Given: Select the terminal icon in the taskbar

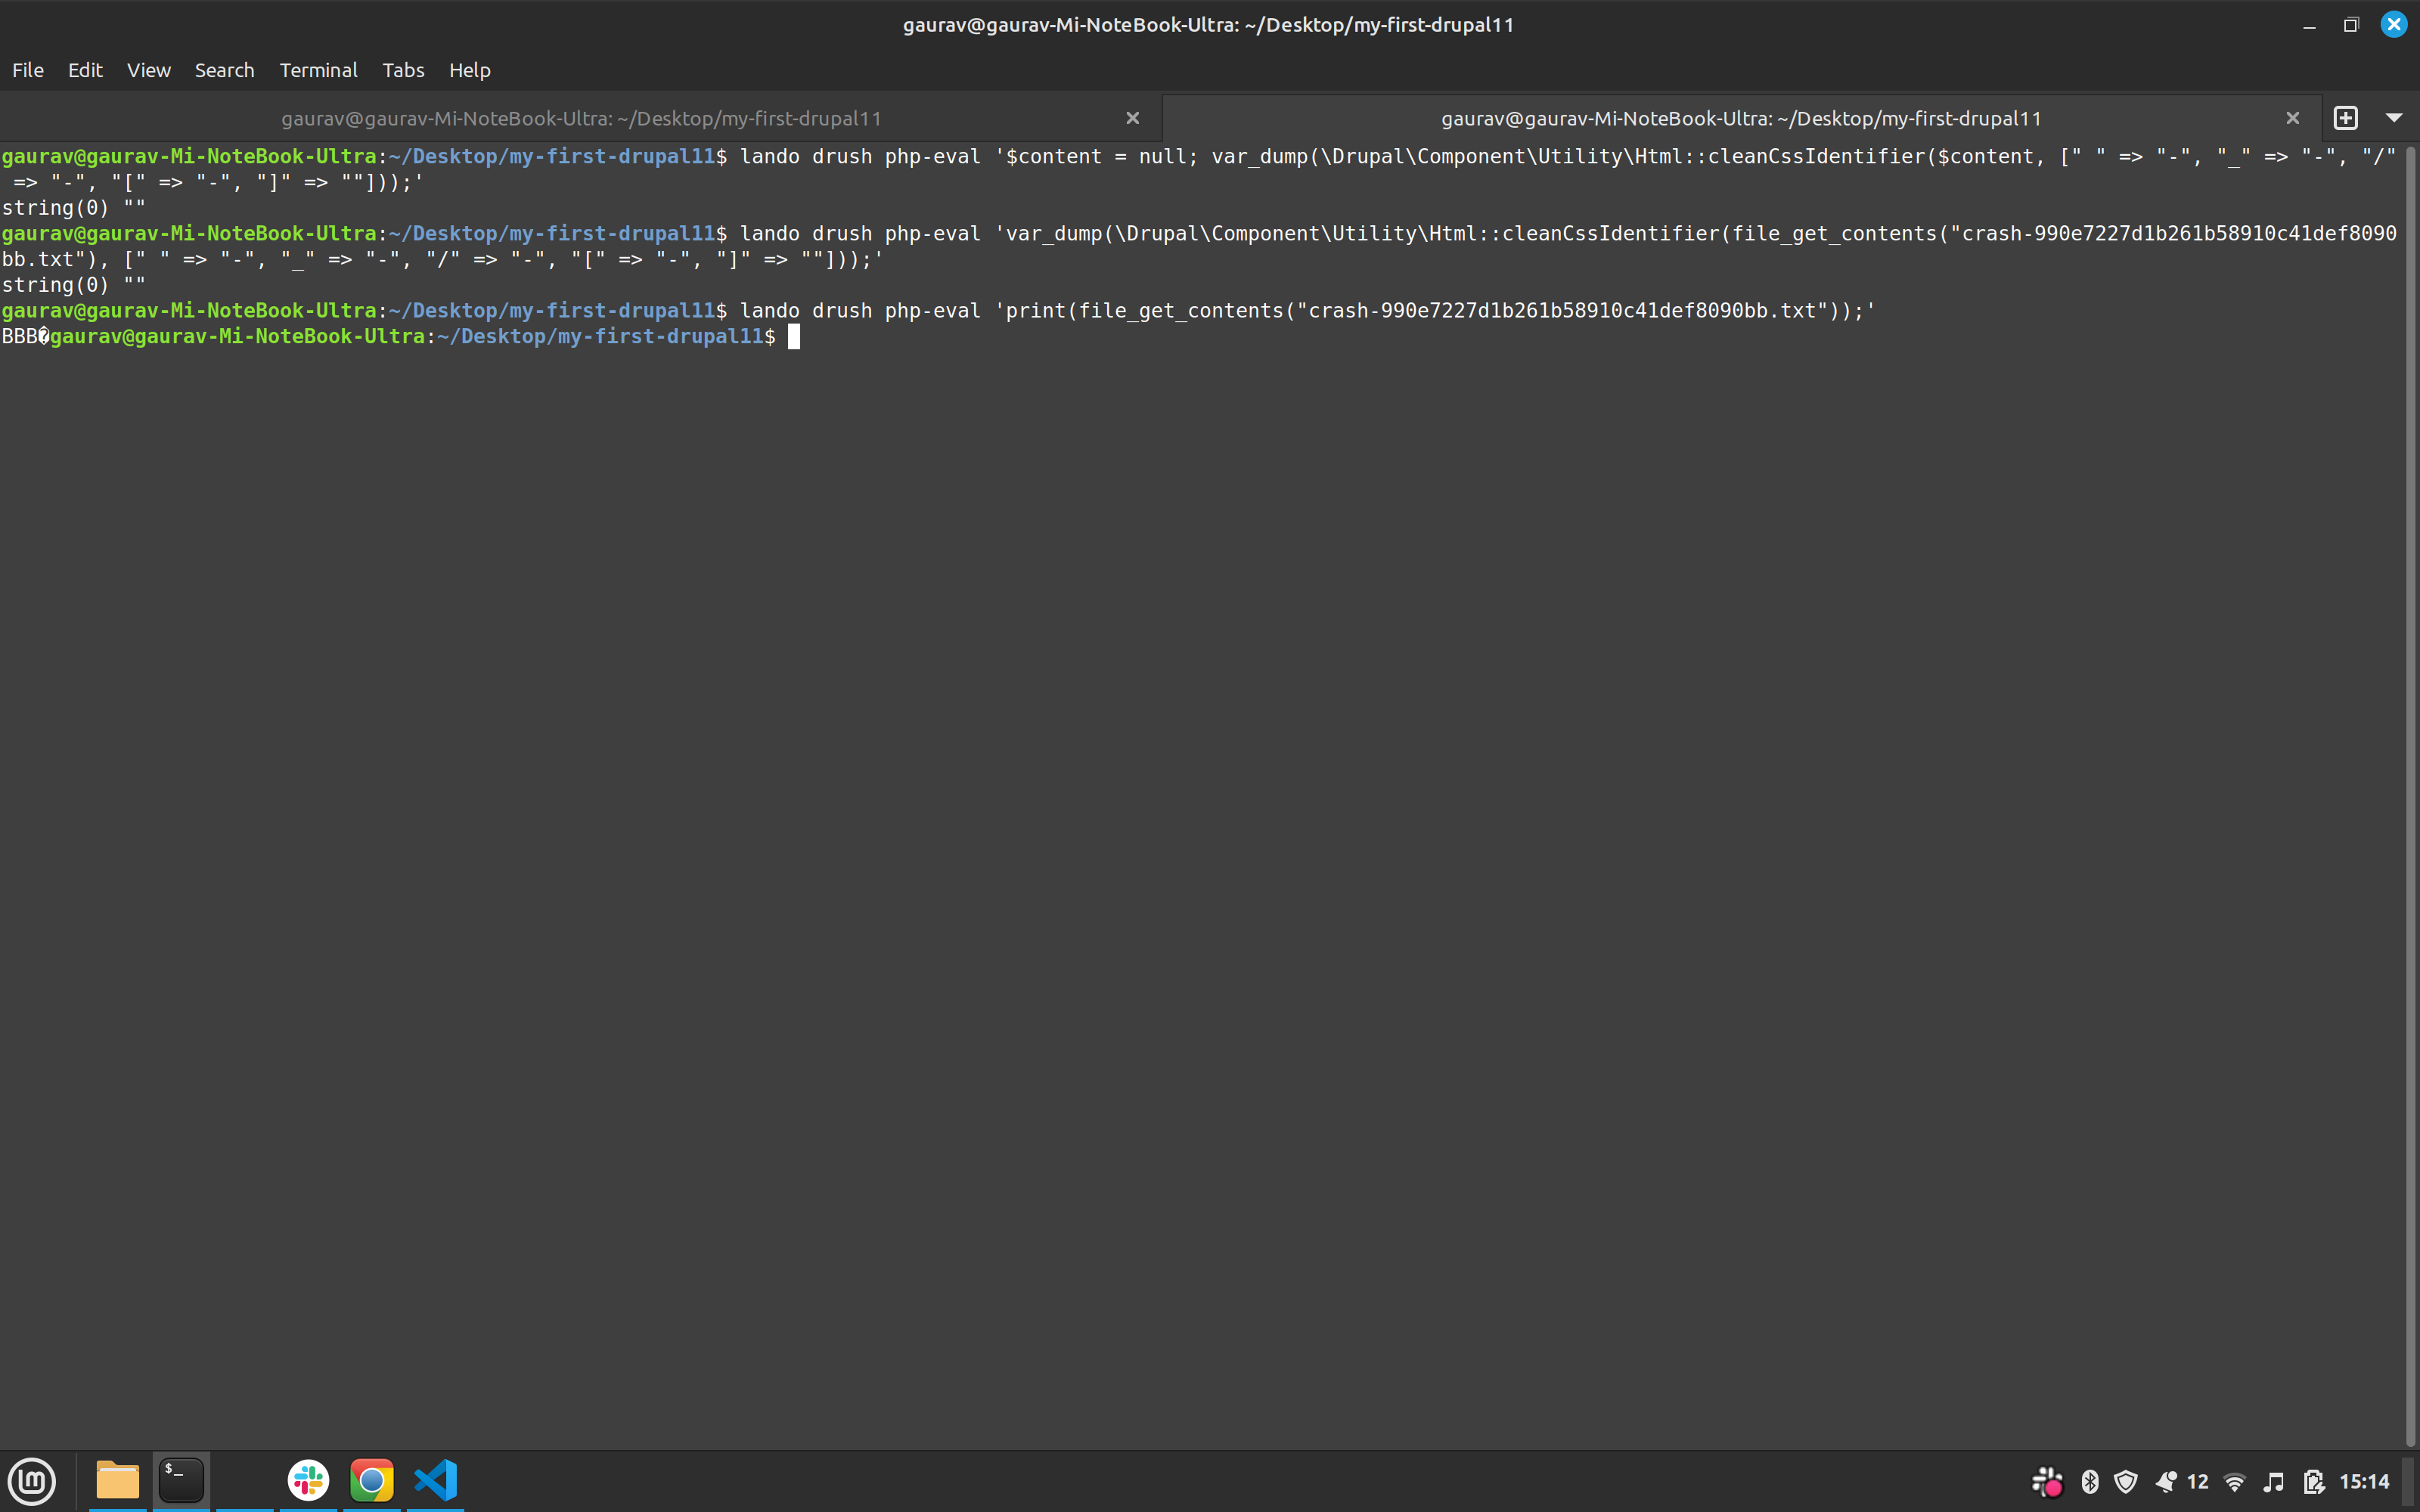Looking at the screenshot, I should (181, 1481).
